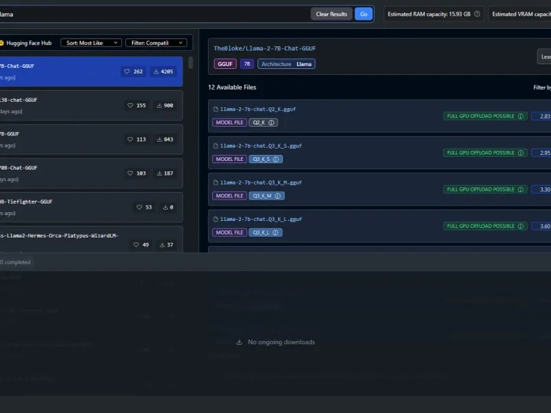Open TheBloke/Llama-2-7B-Chat-GGUF title link
Viewport: 551px width, 413px height.
(x=264, y=48)
